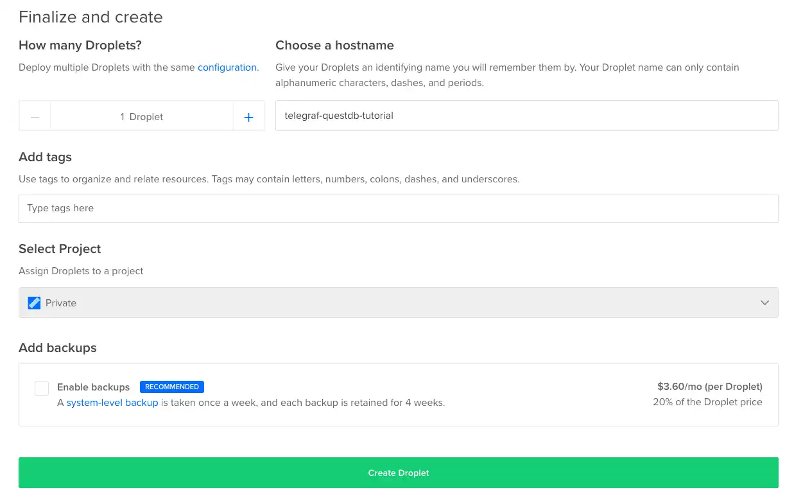The image size is (794, 499).
Task: Click the Add backups section header
Action: pos(57,347)
